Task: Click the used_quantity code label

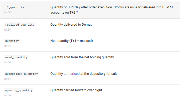Action: click(x=16, y=57)
